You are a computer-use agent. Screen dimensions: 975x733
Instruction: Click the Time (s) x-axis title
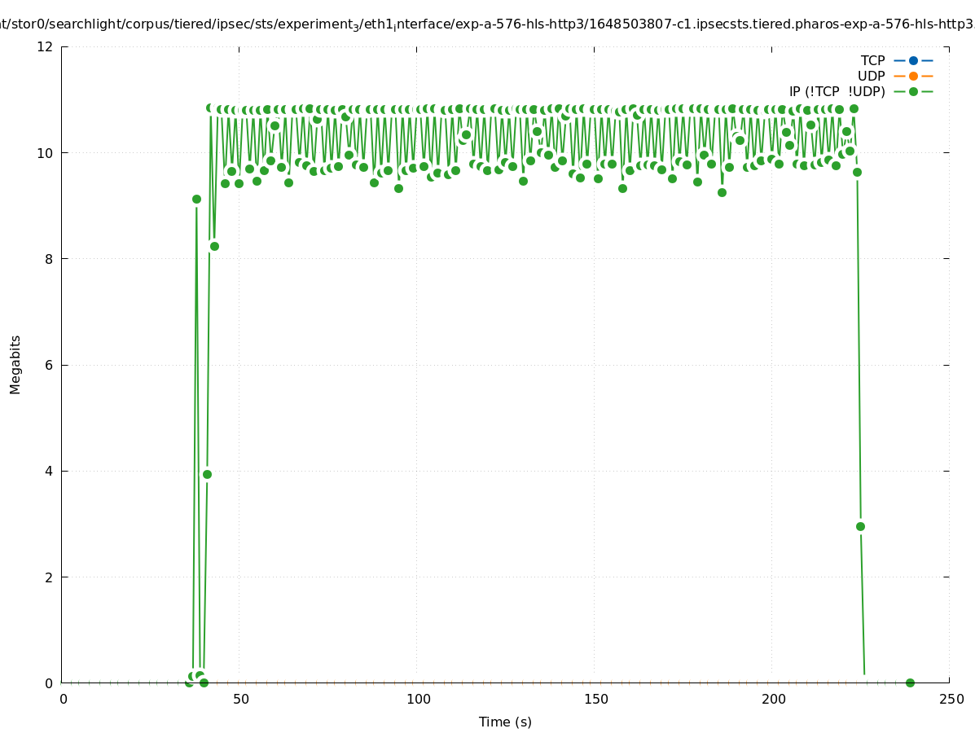[505, 722]
